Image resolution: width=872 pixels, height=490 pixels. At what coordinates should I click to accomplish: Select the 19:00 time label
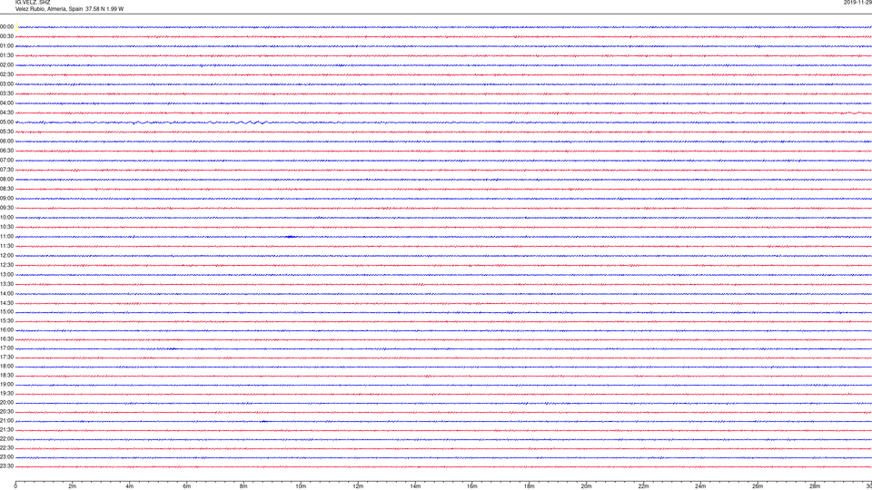point(6,385)
